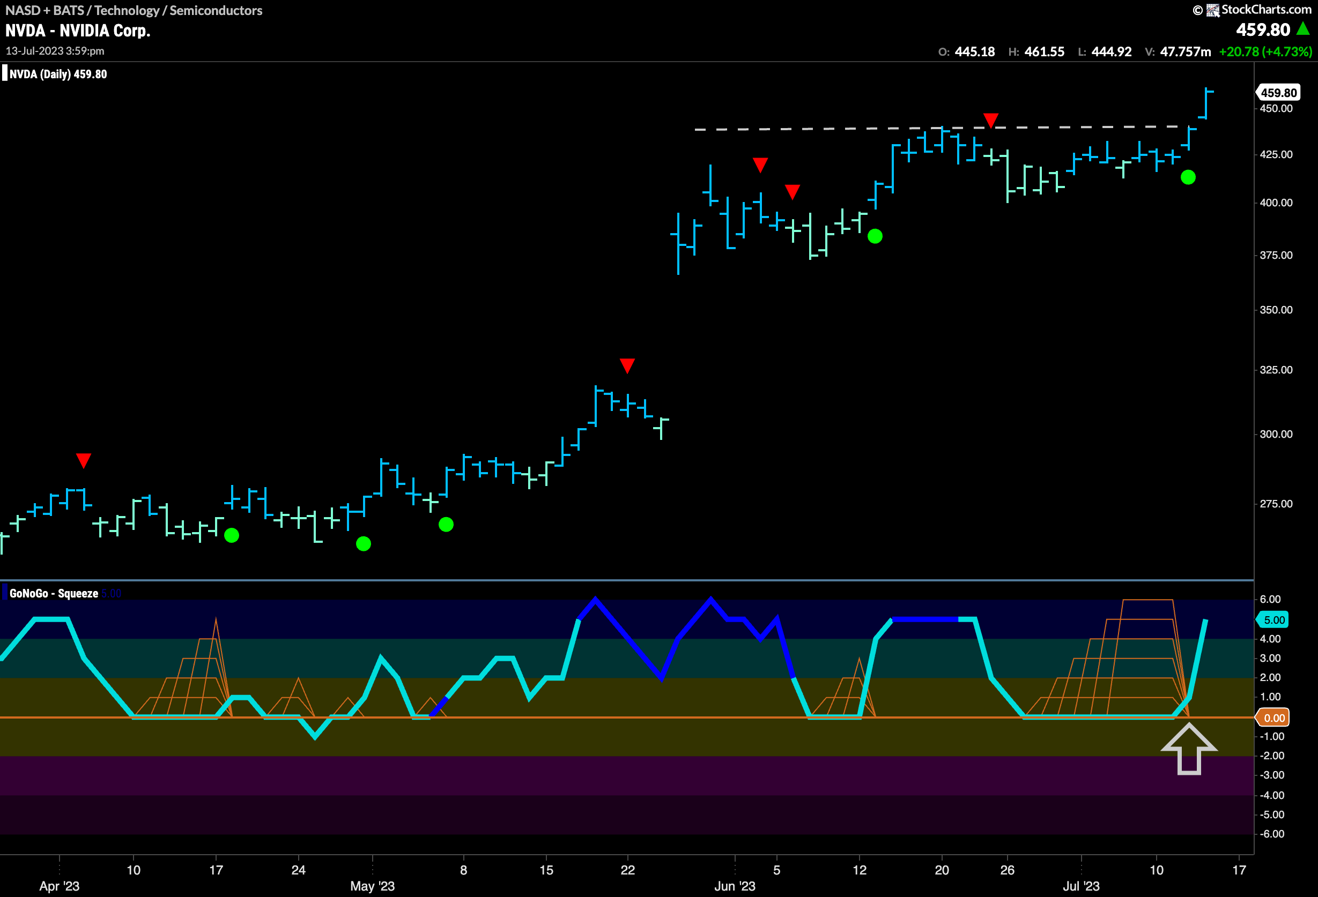Click the high value 461.55

coord(1044,51)
